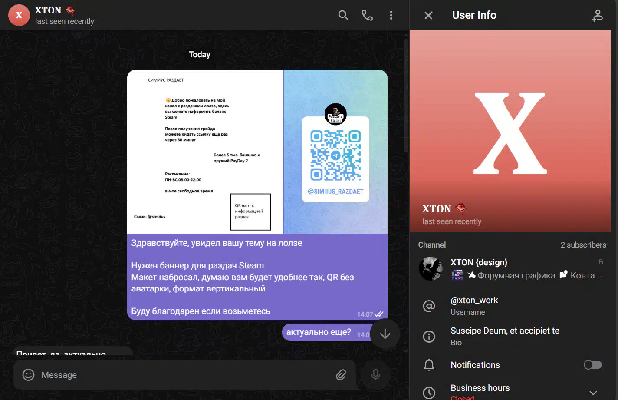Select the message актуально еще?
This screenshot has width=618, height=400.
click(319, 332)
